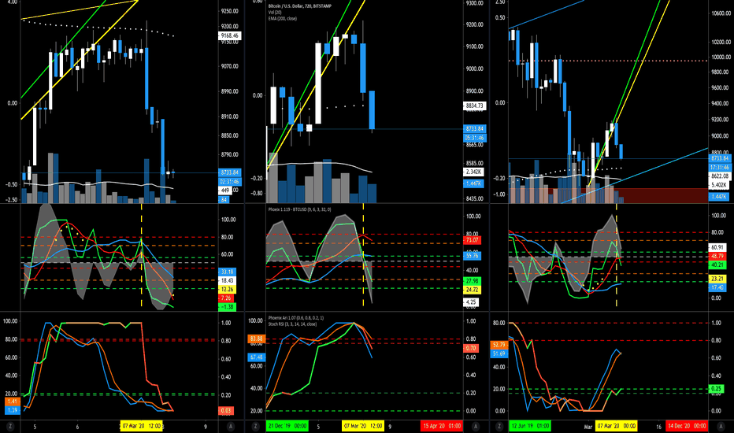Click the blue 17.40 indicator value
This screenshot has height=433, width=734.
[717, 287]
